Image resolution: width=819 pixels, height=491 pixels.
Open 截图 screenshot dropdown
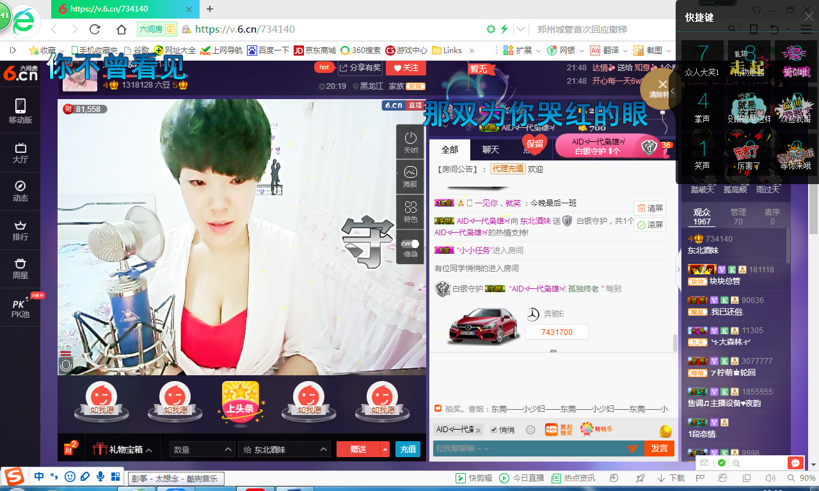point(651,50)
